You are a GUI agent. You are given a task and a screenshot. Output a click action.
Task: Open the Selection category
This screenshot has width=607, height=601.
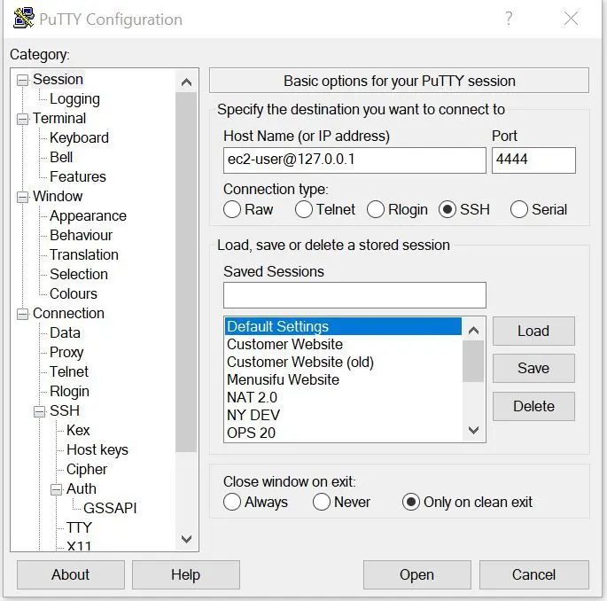click(79, 274)
